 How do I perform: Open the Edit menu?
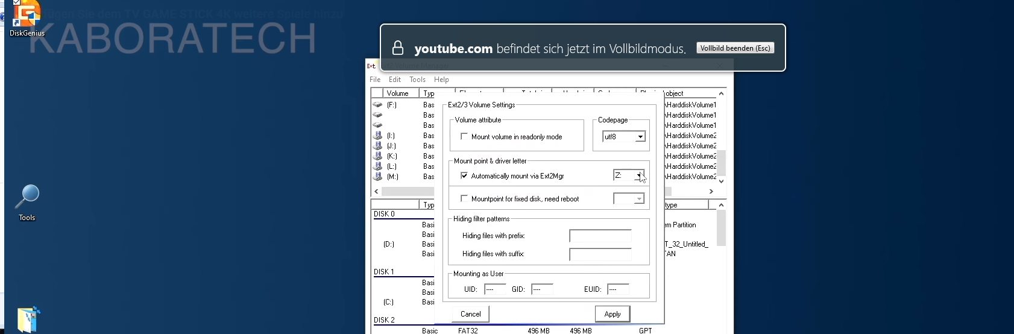[395, 80]
